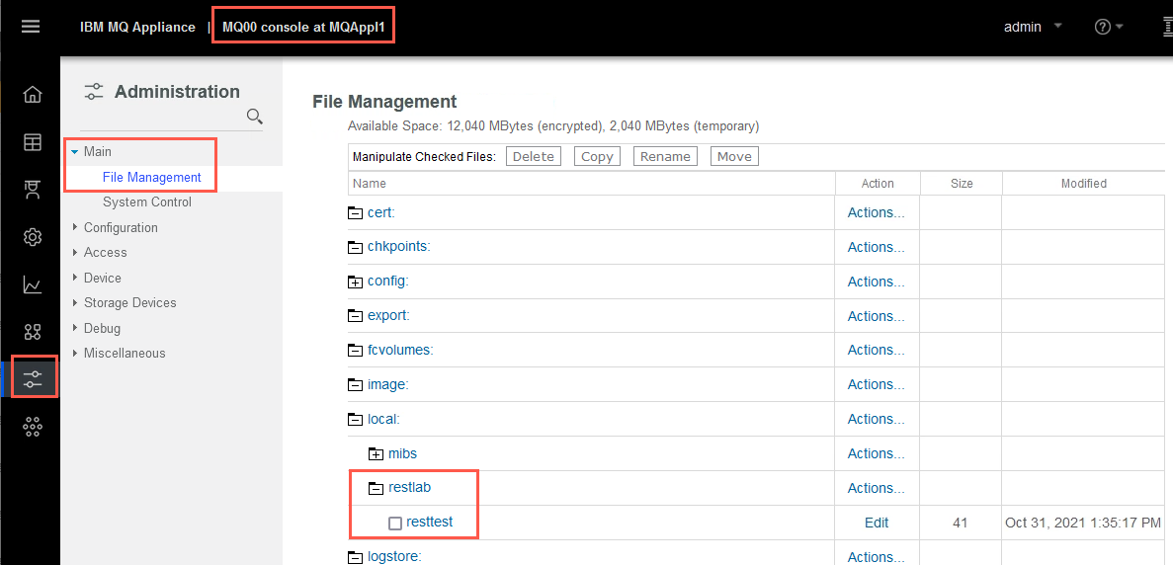The width and height of the screenshot is (1173, 565).
Task: Open the help question mark menu
Action: [1108, 27]
